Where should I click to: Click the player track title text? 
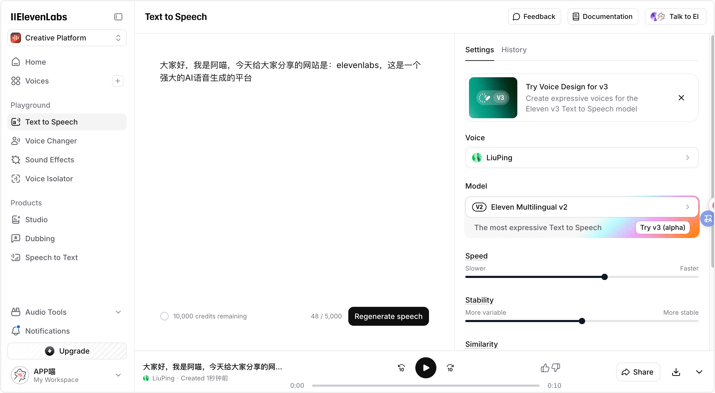click(212, 367)
